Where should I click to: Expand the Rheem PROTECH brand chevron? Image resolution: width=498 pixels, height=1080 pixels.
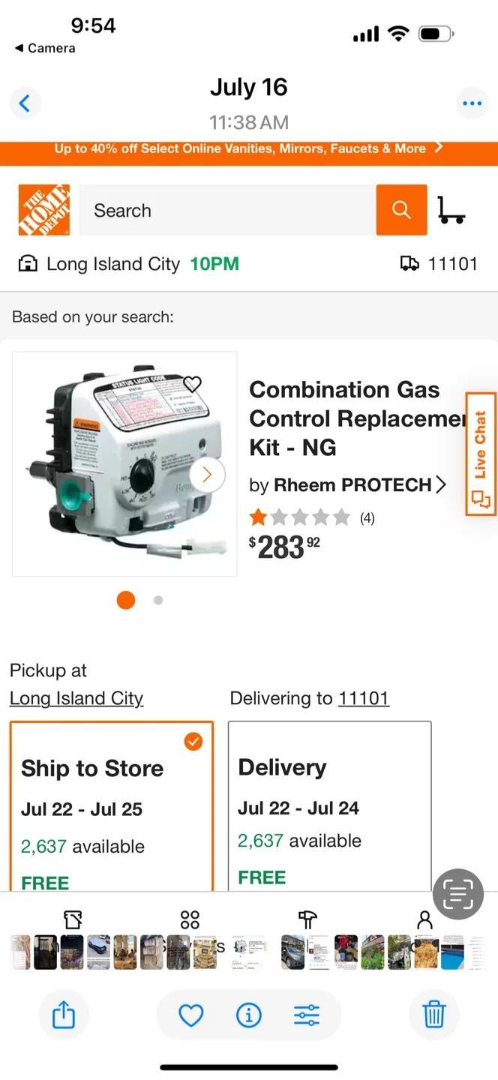tap(441, 484)
